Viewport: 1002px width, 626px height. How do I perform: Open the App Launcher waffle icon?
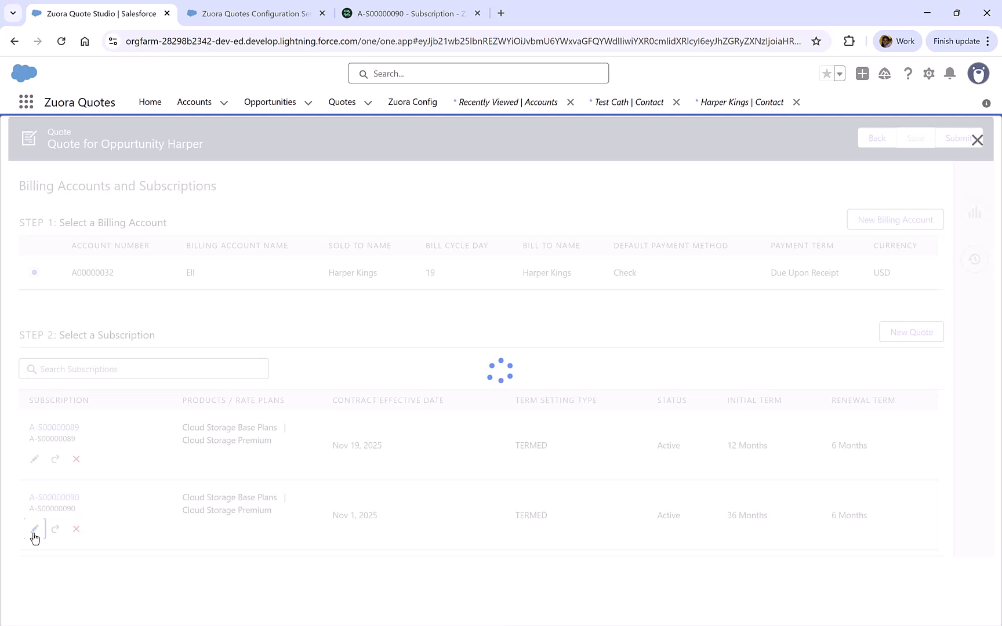[x=26, y=101]
